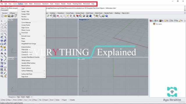Enable the Vertex osnap checkbox
The height and width of the screenshot is (104, 186).
click(x=55, y=100)
